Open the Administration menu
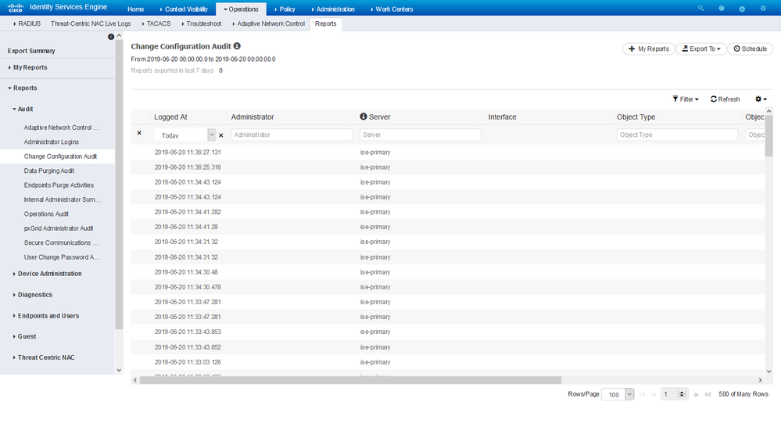 tap(333, 9)
